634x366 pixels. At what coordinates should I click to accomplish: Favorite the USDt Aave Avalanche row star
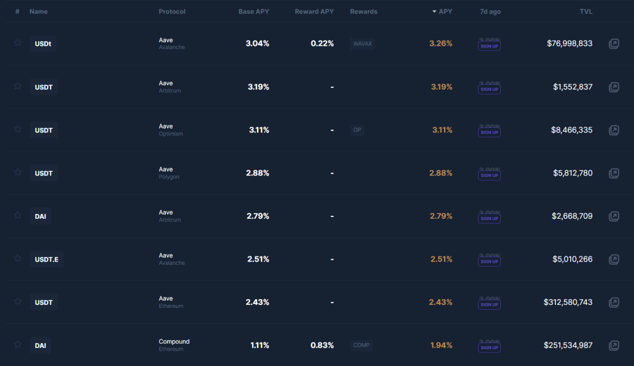tap(17, 43)
